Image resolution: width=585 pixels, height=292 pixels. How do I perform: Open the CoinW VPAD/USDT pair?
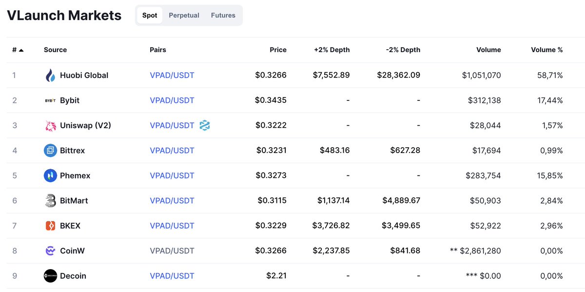point(172,251)
